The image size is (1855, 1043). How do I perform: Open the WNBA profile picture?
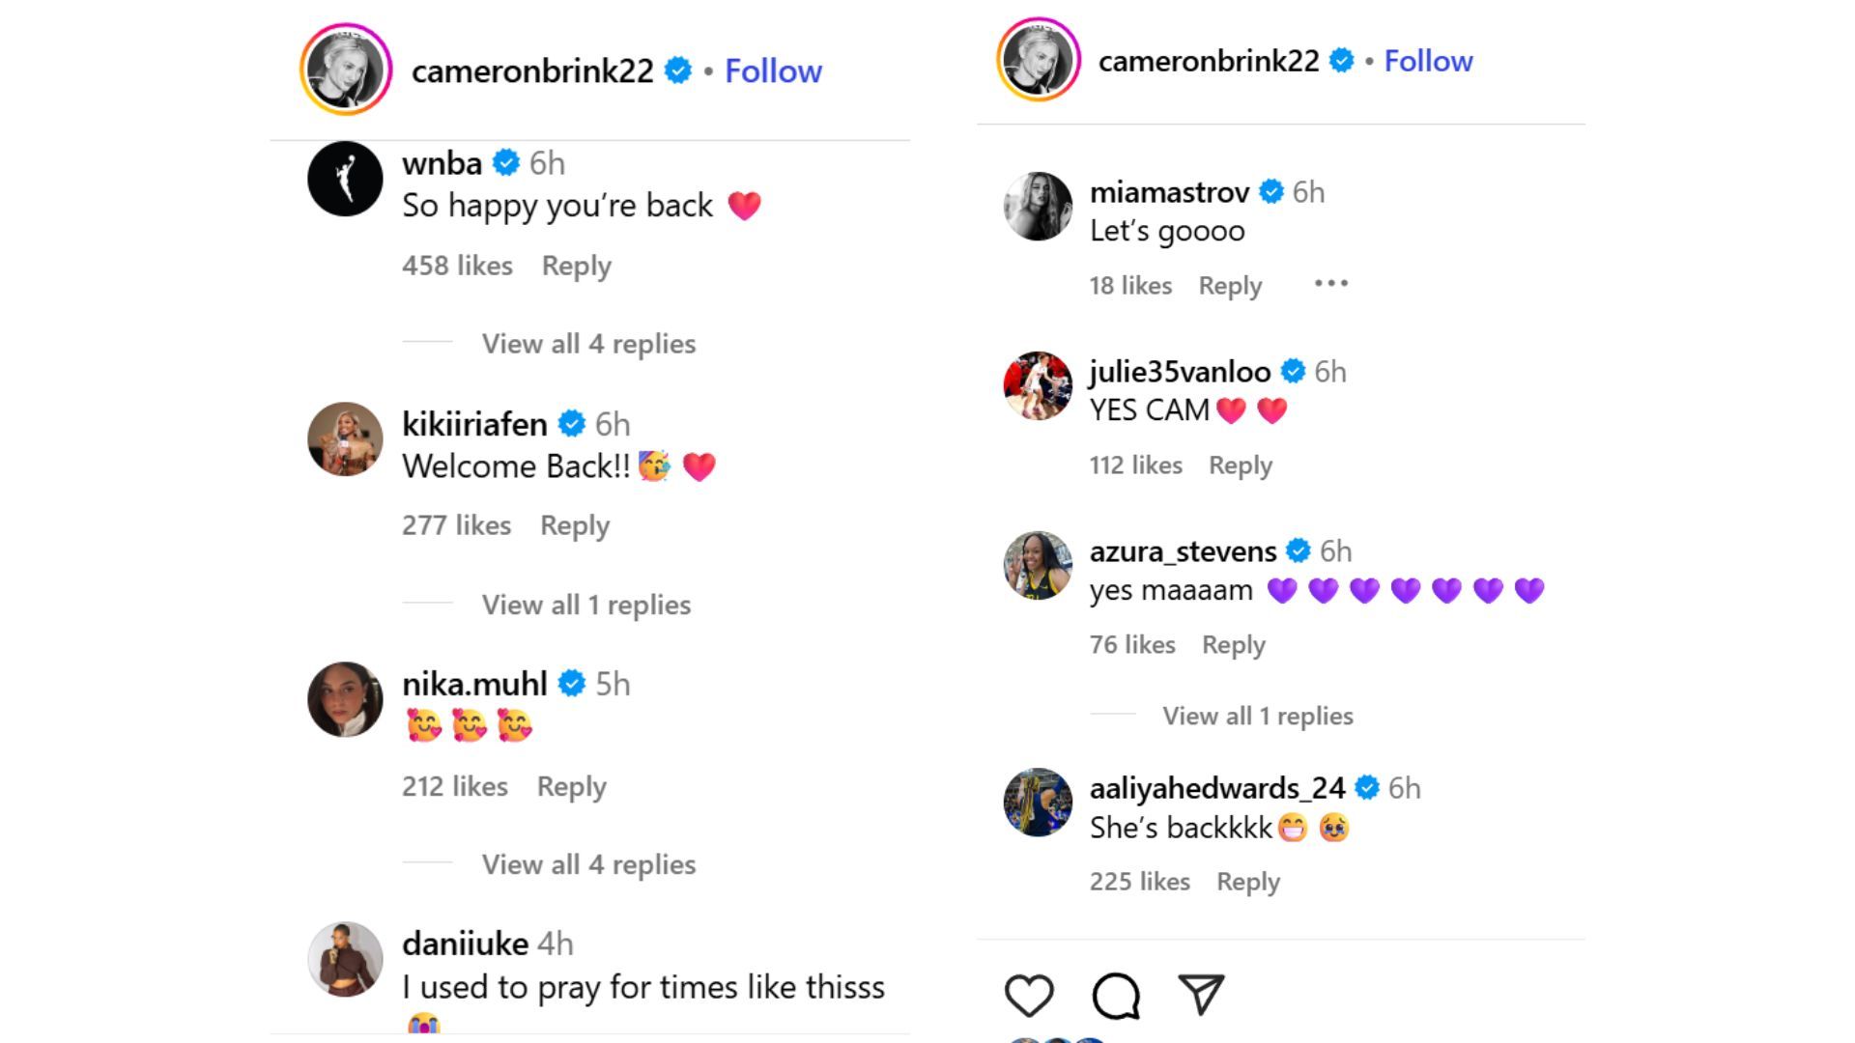tap(345, 178)
